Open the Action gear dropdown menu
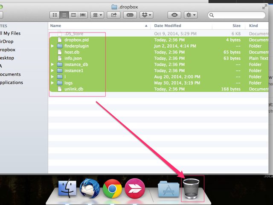Image resolution: width=273 pixels, height=205 pixels. [190, 15]
